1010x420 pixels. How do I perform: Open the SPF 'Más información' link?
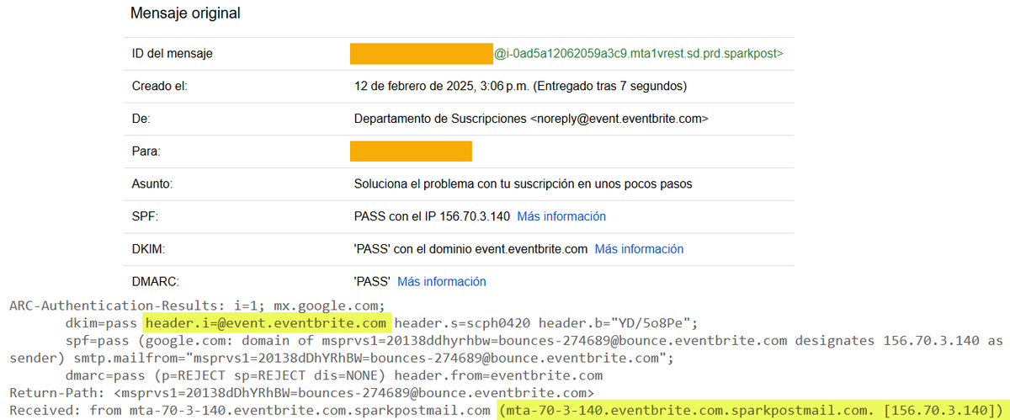(561, 216)
